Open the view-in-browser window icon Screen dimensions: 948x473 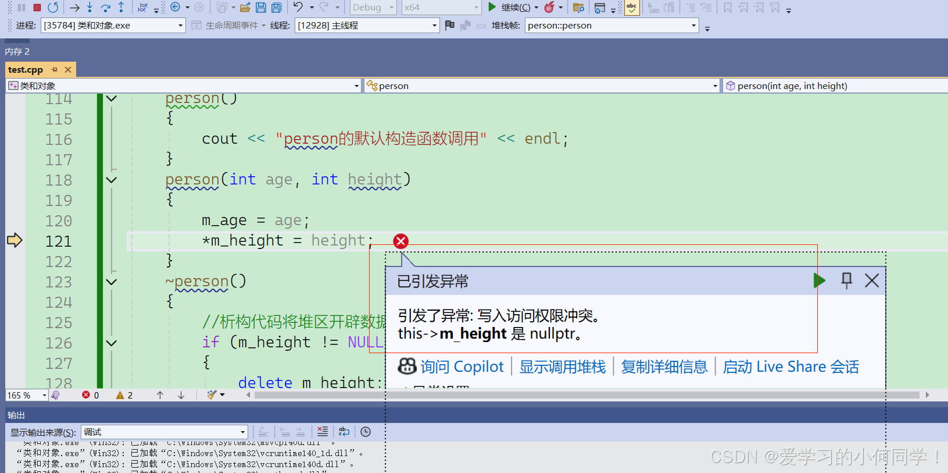600,8
